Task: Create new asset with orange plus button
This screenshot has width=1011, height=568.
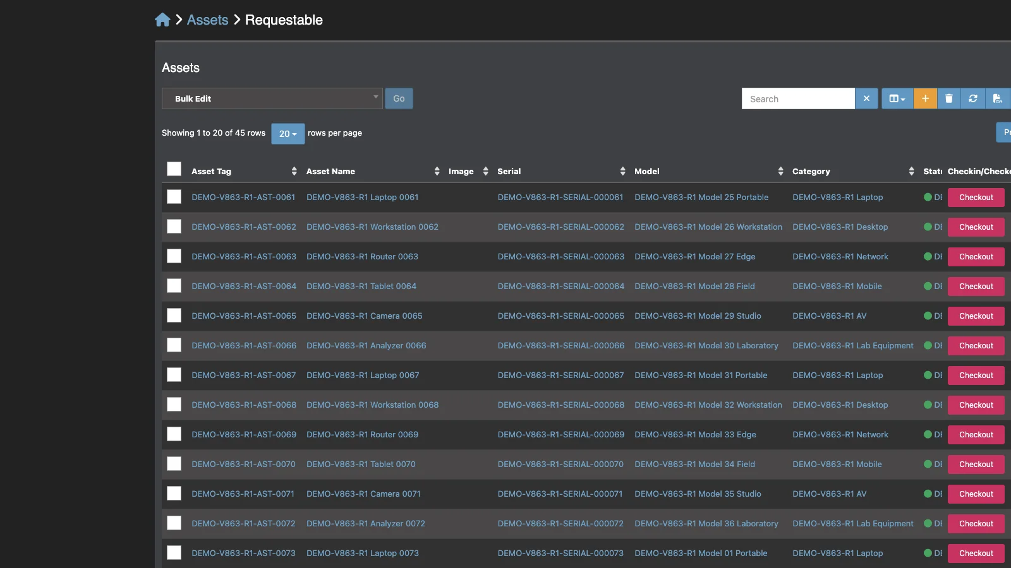Action: click(x=925, y=98)
